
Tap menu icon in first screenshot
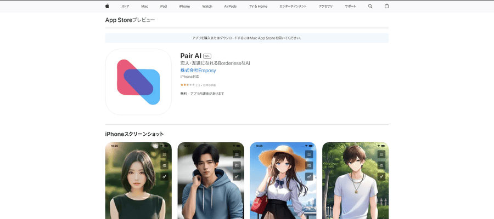(x=165, y=154)
